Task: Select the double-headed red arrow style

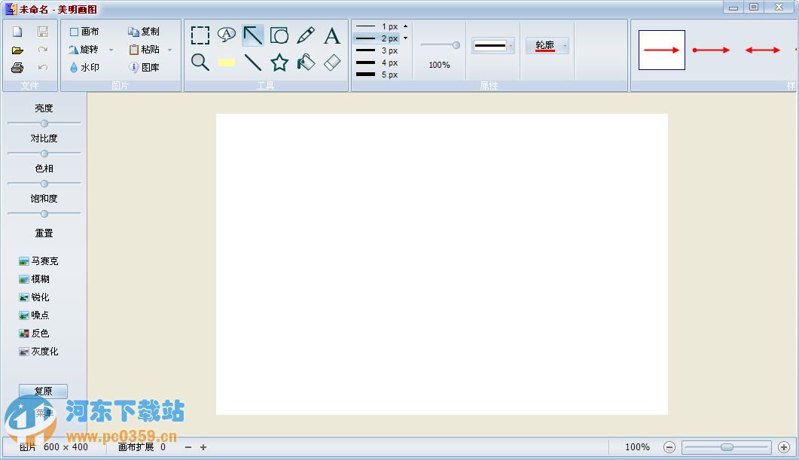Action: (763, 50)
